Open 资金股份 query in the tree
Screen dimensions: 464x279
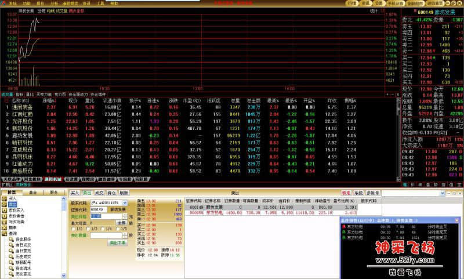coord(19,238)
